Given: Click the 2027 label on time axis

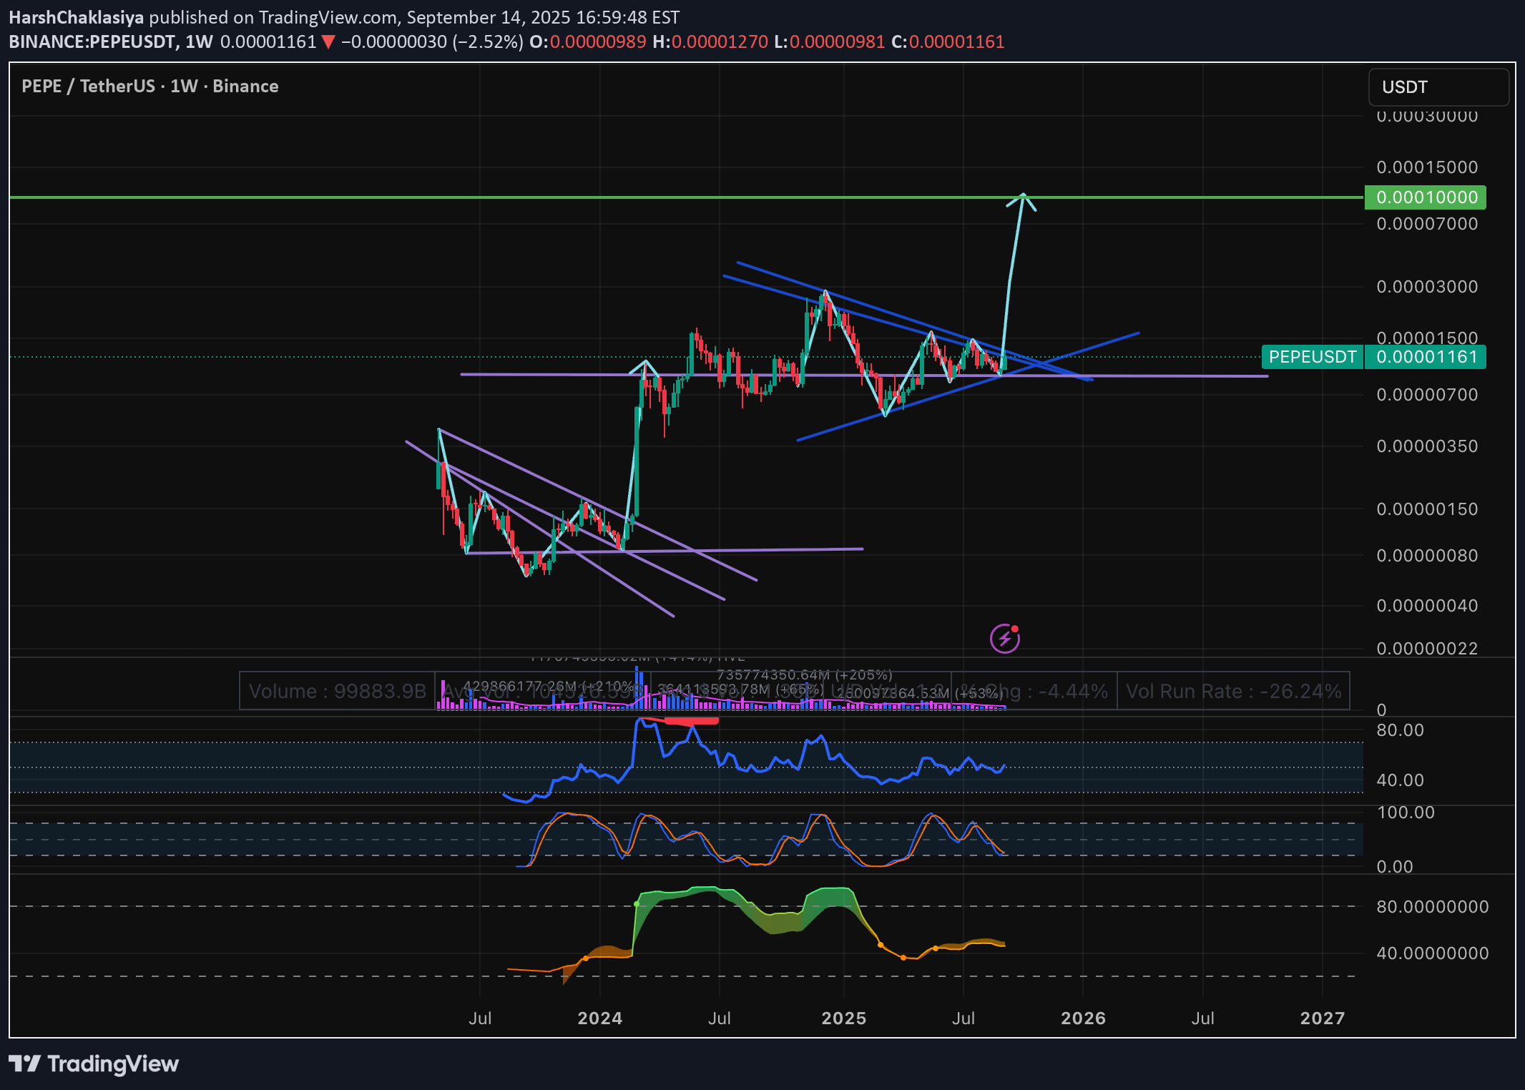Looking at the screenshot, I should click(x=1323, y=1018).
